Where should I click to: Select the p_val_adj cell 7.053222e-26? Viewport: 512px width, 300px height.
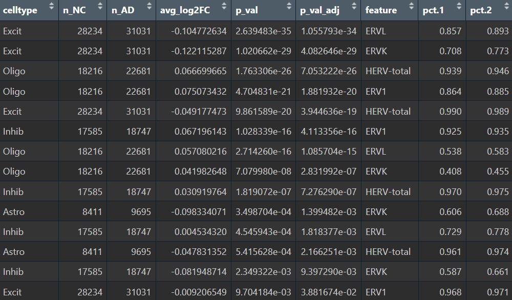[328, 71]
